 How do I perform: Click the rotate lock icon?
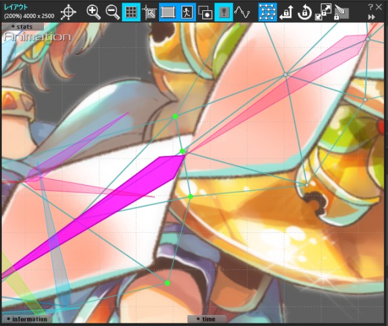point(304,12)
